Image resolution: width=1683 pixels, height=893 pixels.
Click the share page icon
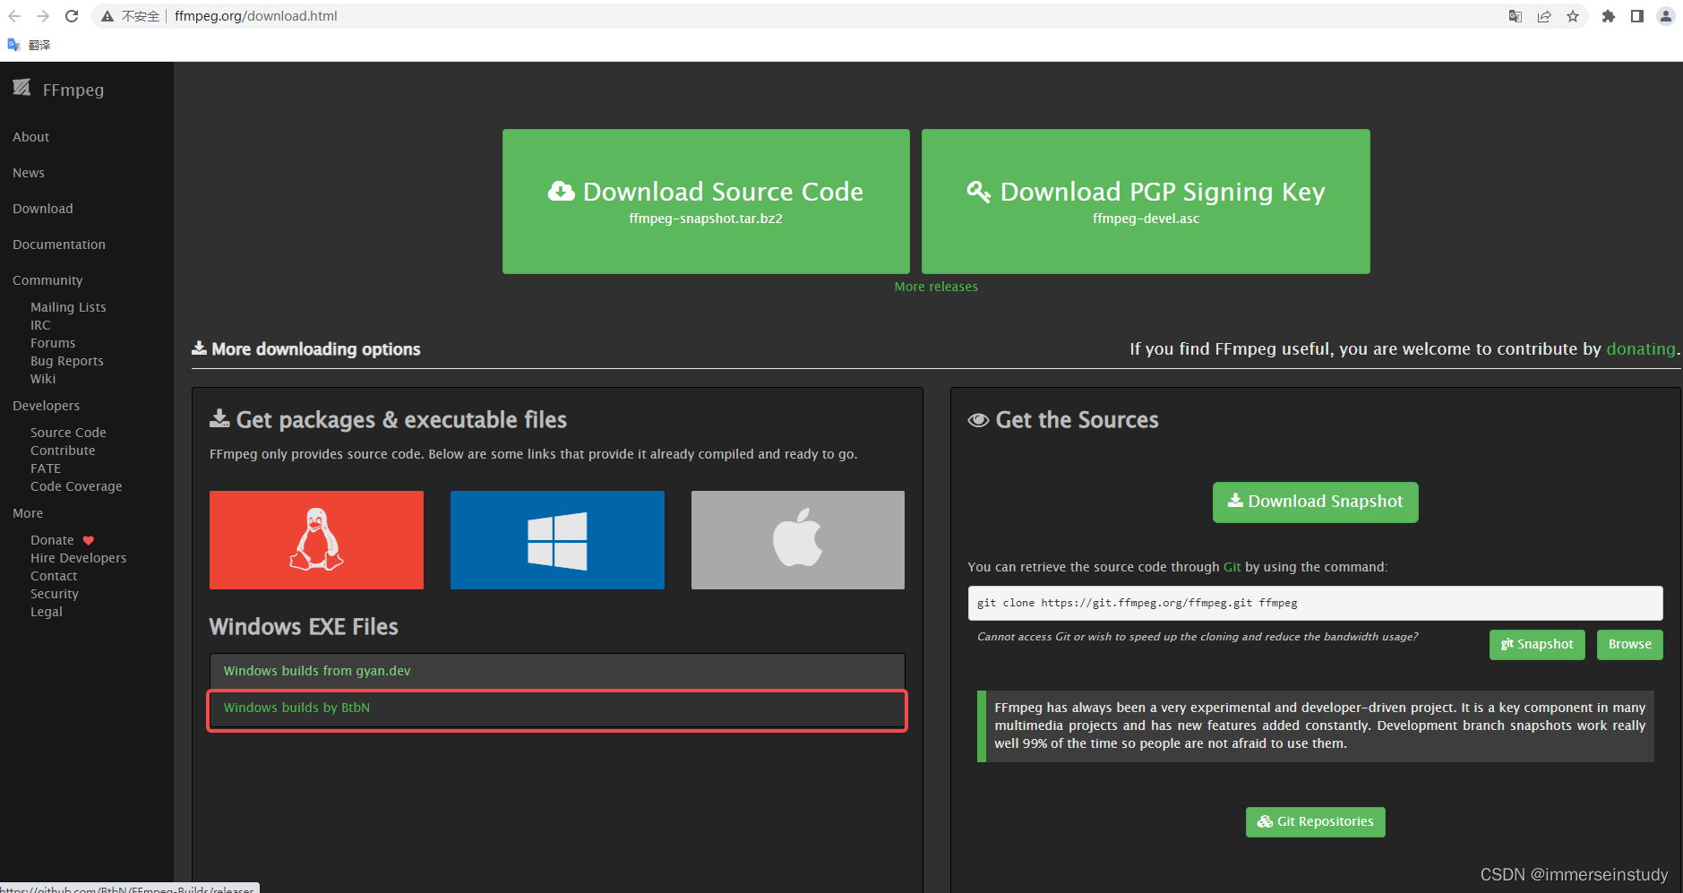point(1544,16)
